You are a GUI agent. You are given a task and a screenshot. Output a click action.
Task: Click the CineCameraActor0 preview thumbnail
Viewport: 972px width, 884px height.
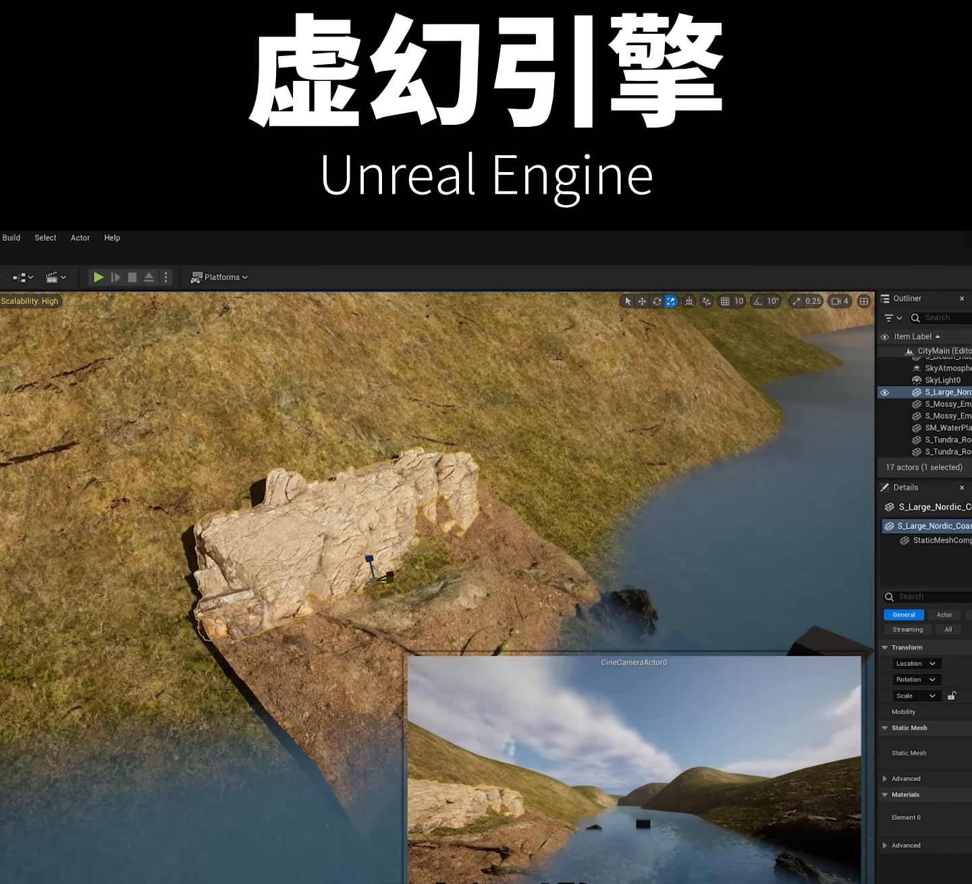pyautogui.click(x=634, y=769)
